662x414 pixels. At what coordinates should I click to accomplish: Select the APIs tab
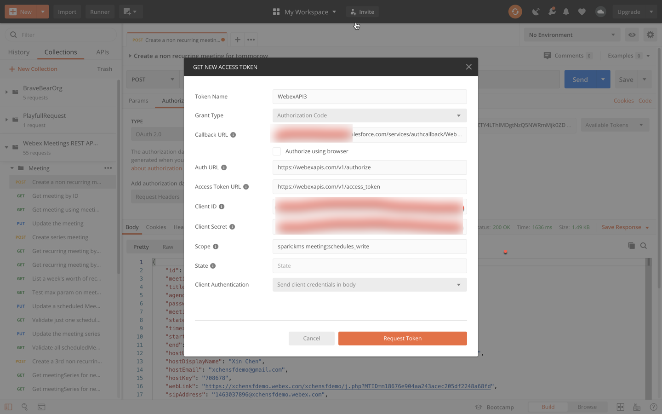[x=102, y=52]
